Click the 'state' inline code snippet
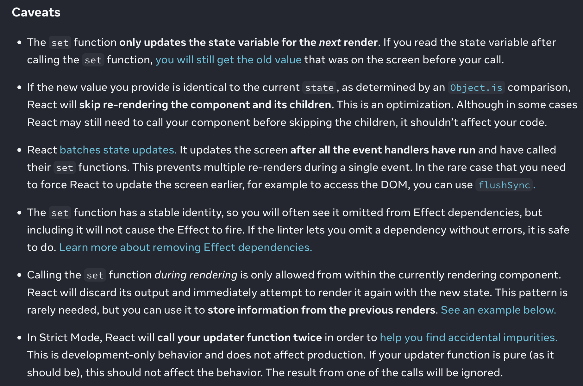 click(x=319, y=88)
